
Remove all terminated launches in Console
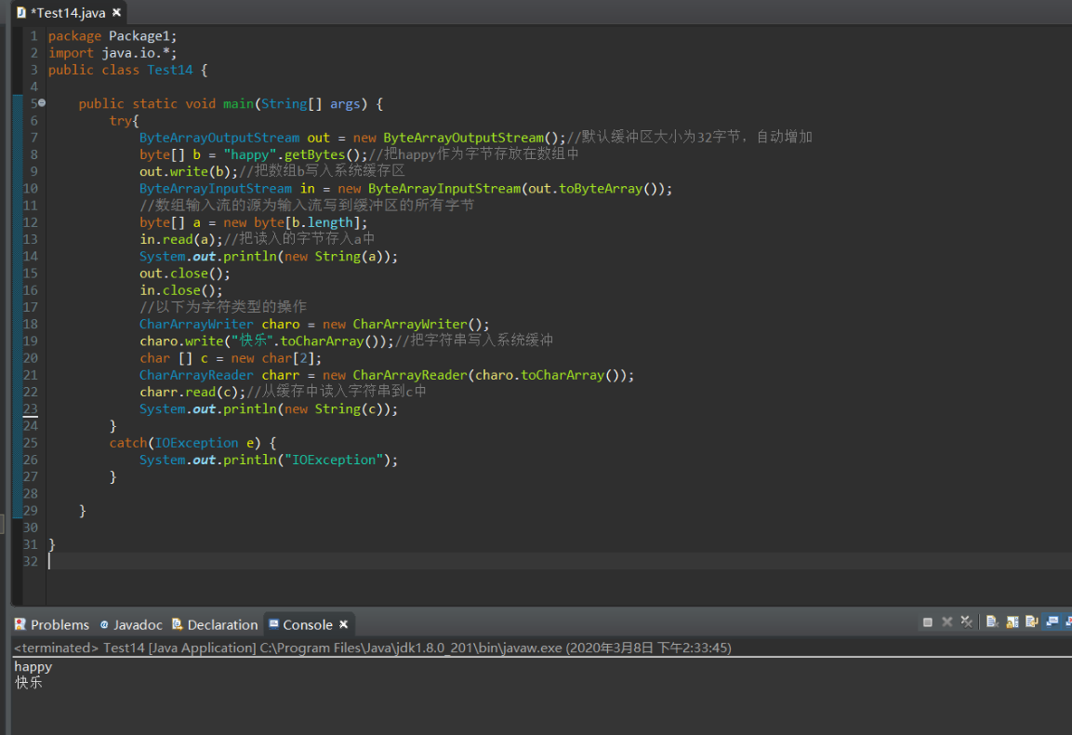pos(967,622)
